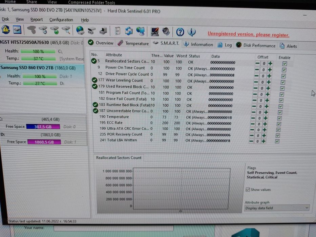Toggle Enable checkbox for POR Recovery Count

tap(277, 136)
